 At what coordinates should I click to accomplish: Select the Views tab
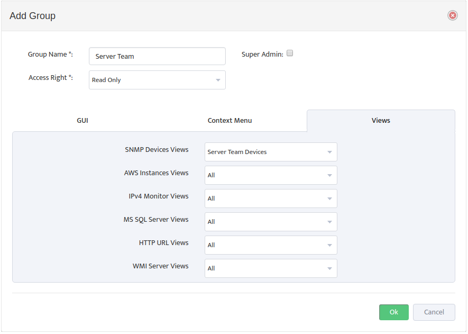[x=381, y=120]
